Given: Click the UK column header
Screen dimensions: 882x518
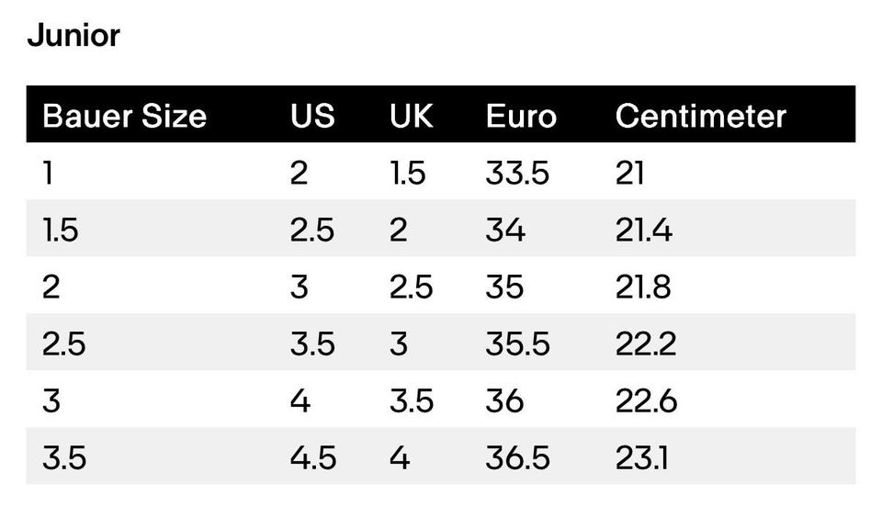Looking at the screenshot, I should pos(412,116).
